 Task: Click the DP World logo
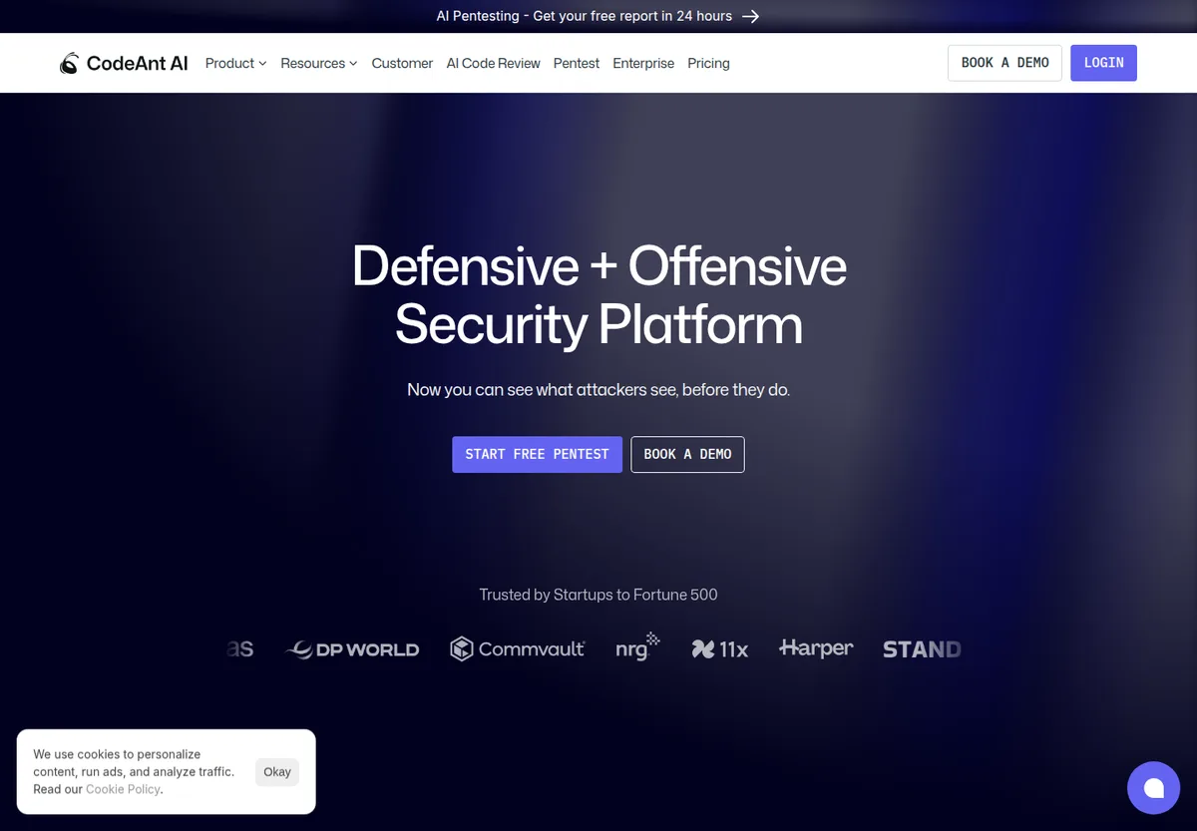353,649
